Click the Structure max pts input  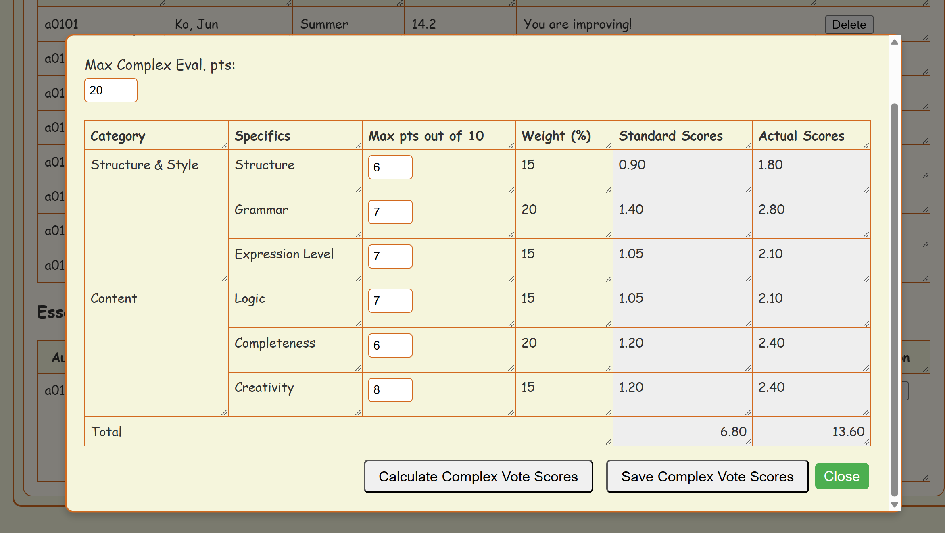(x=390, y=167)
